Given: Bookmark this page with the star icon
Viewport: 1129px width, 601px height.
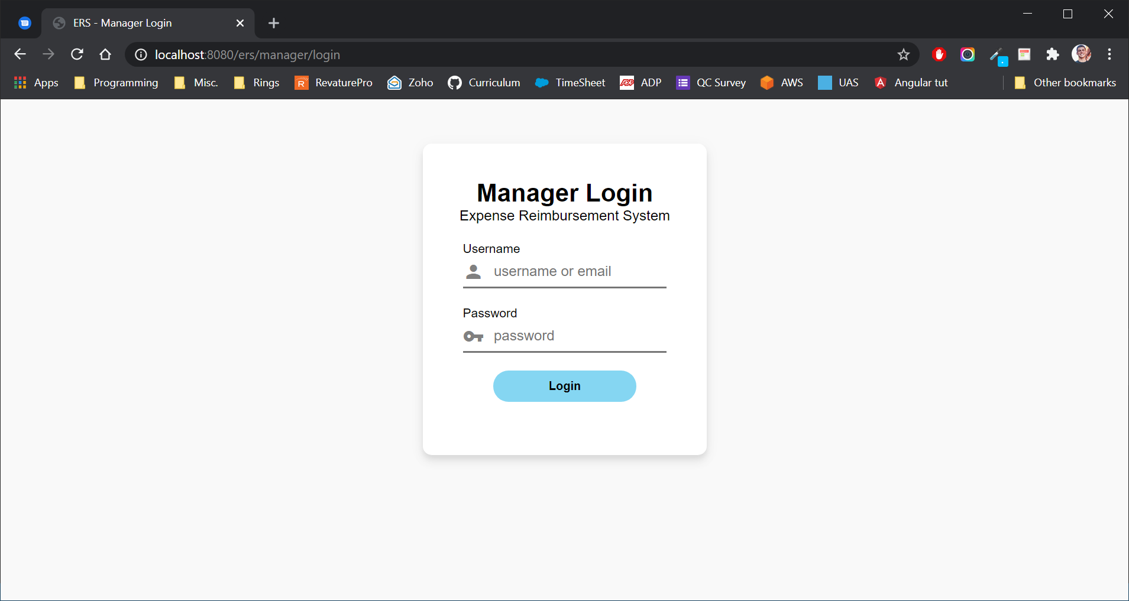Looking at the screenshot, I should point(903,55).
